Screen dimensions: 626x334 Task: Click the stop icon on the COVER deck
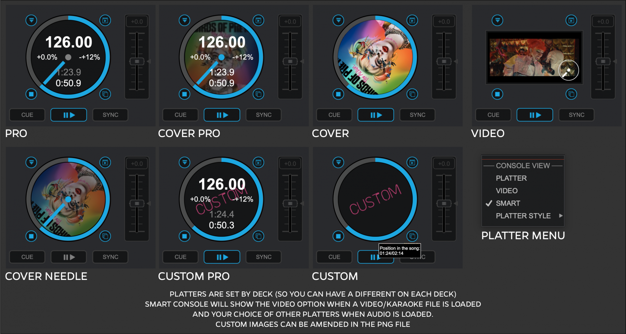(x=338, y=94)
